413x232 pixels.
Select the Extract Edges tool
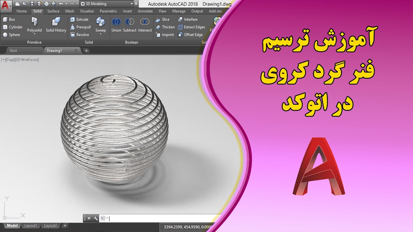pos(192,27)
